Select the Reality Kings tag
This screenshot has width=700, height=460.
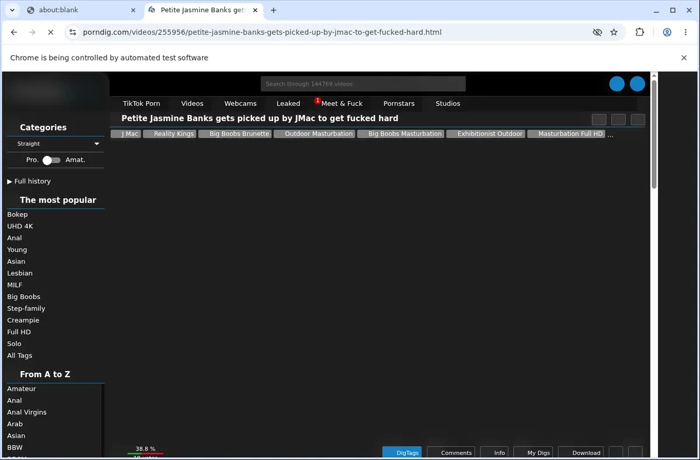coord(169,134)
